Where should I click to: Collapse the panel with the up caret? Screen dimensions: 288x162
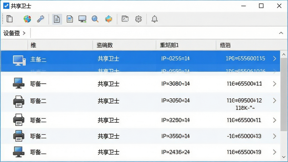click(281, 33)
